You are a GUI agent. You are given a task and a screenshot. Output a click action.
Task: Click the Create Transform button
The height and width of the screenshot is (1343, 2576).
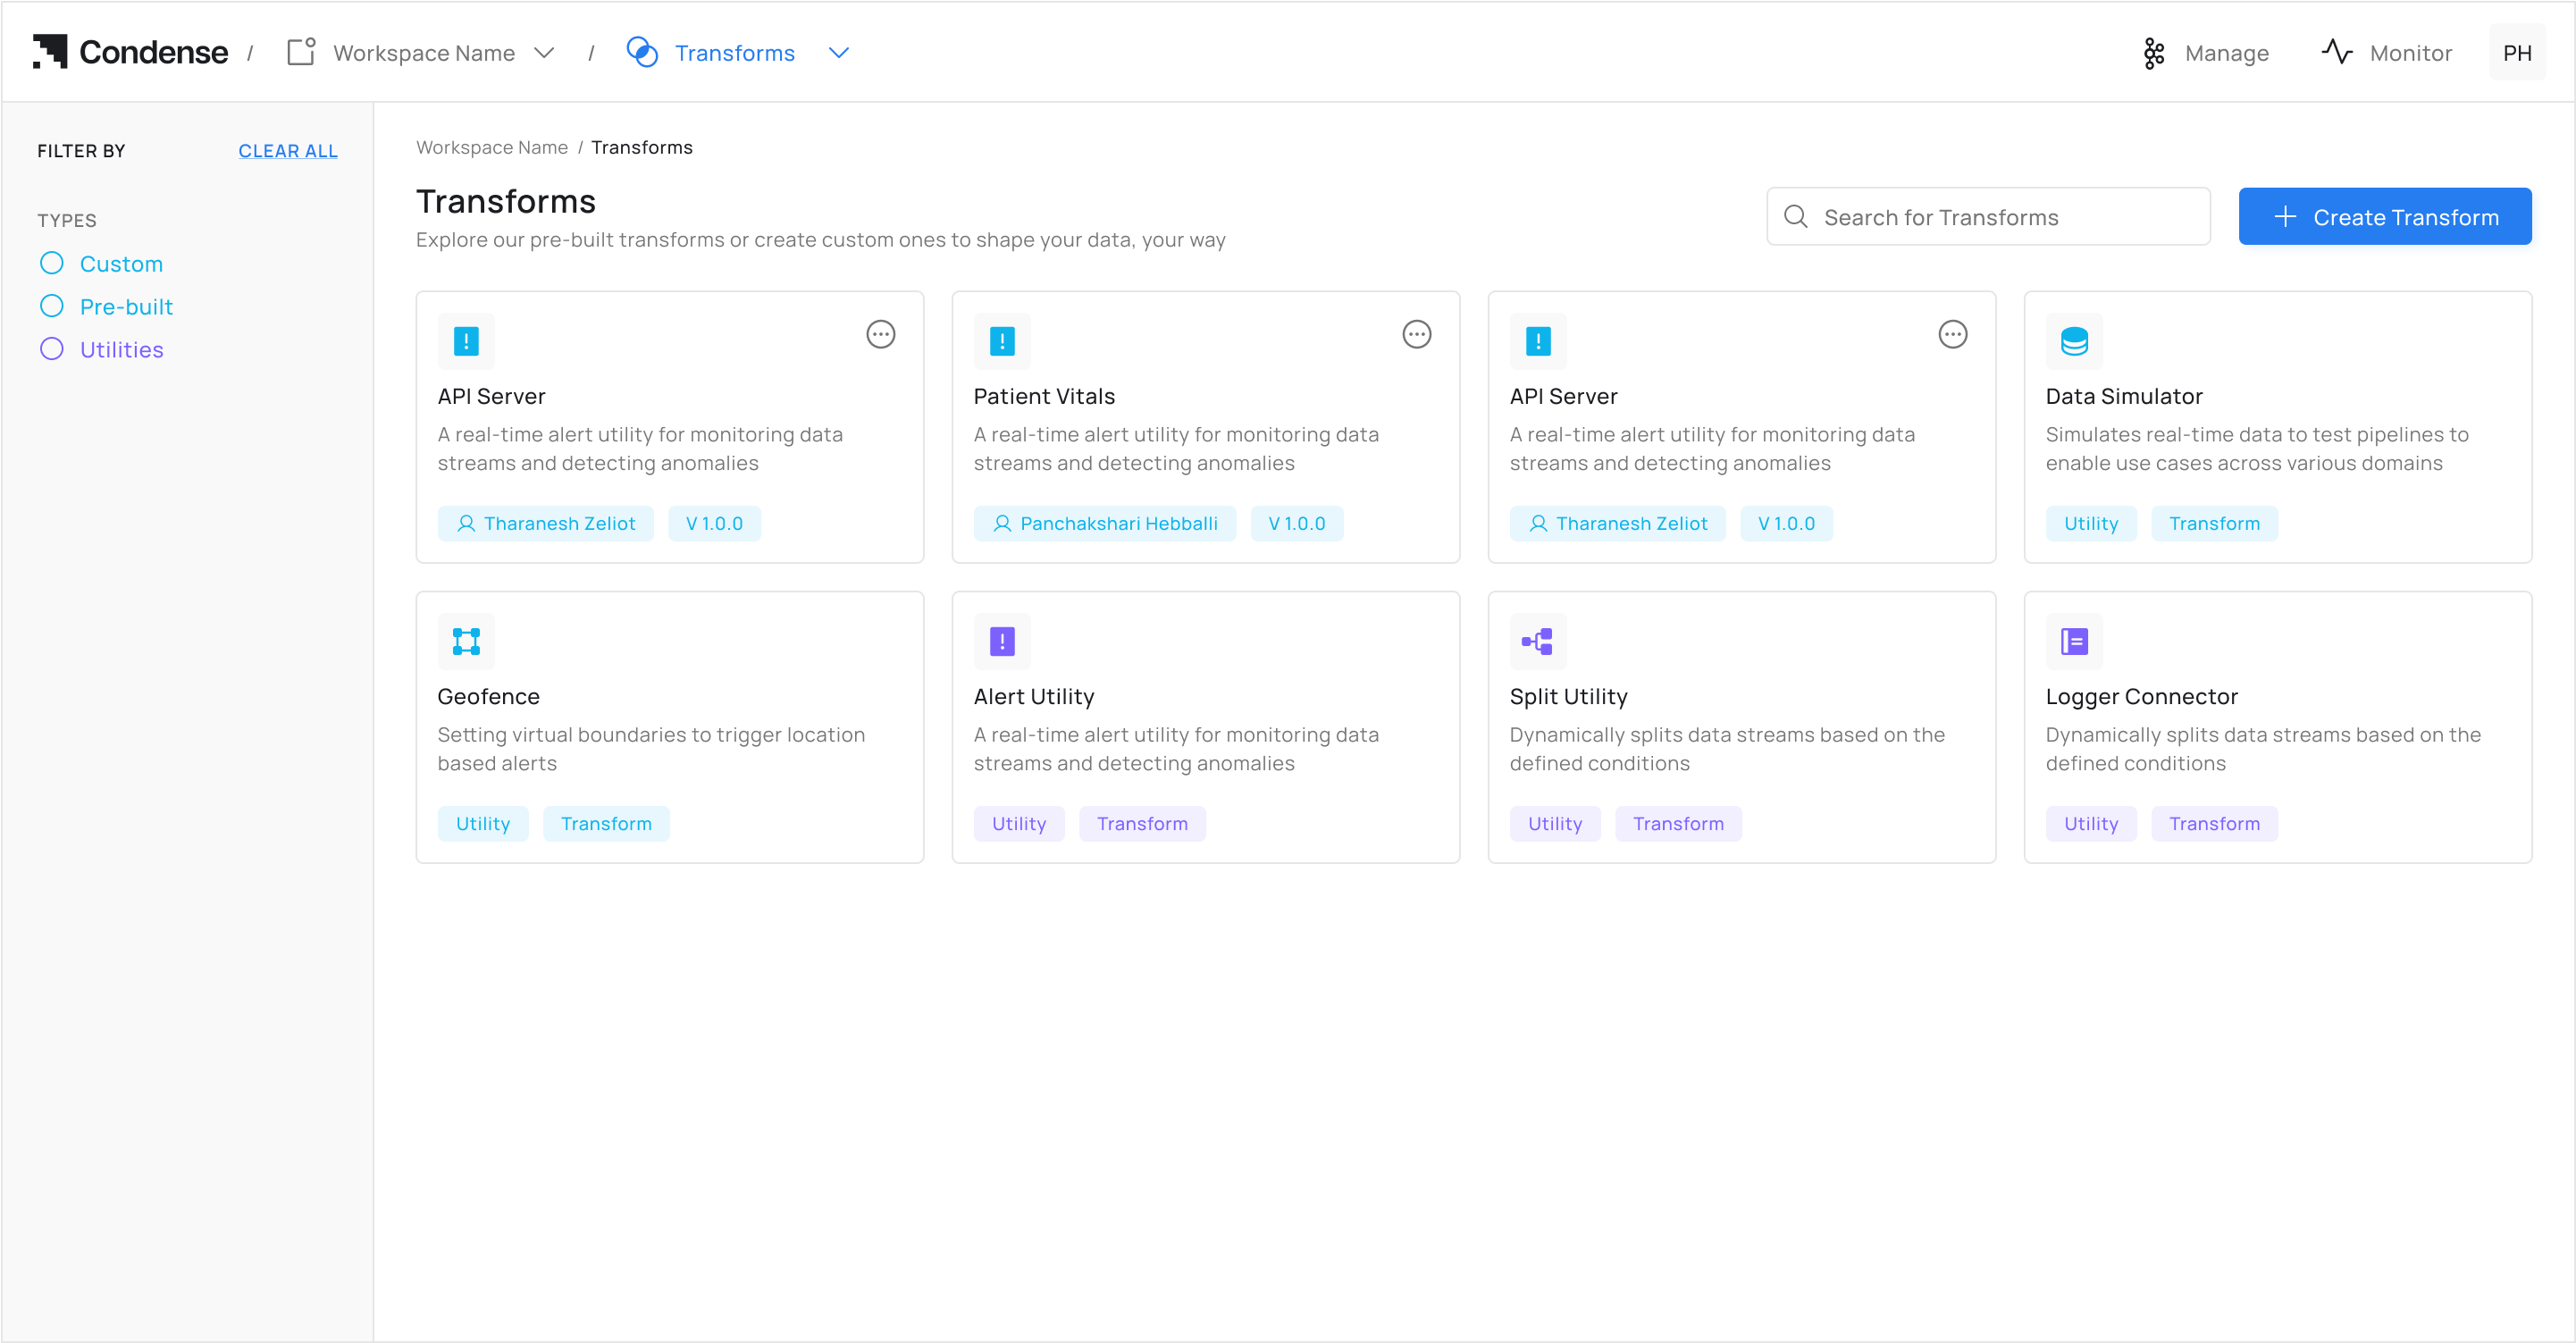tap(2384, 216)
